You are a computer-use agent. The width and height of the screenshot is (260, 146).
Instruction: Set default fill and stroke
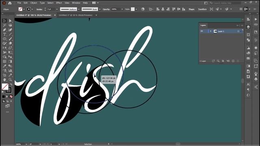coord(3,92)
